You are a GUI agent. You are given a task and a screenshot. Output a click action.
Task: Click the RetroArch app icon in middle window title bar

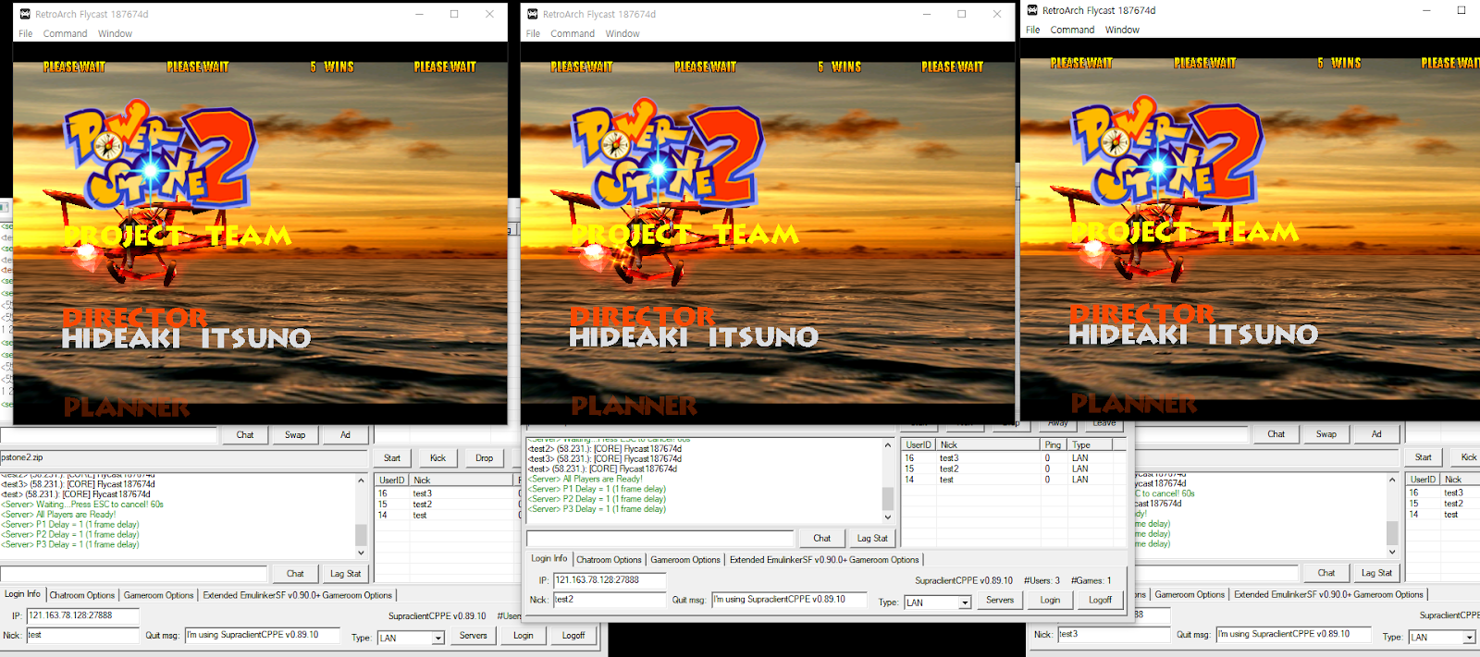pyautogui.click(x=532, y=14)
